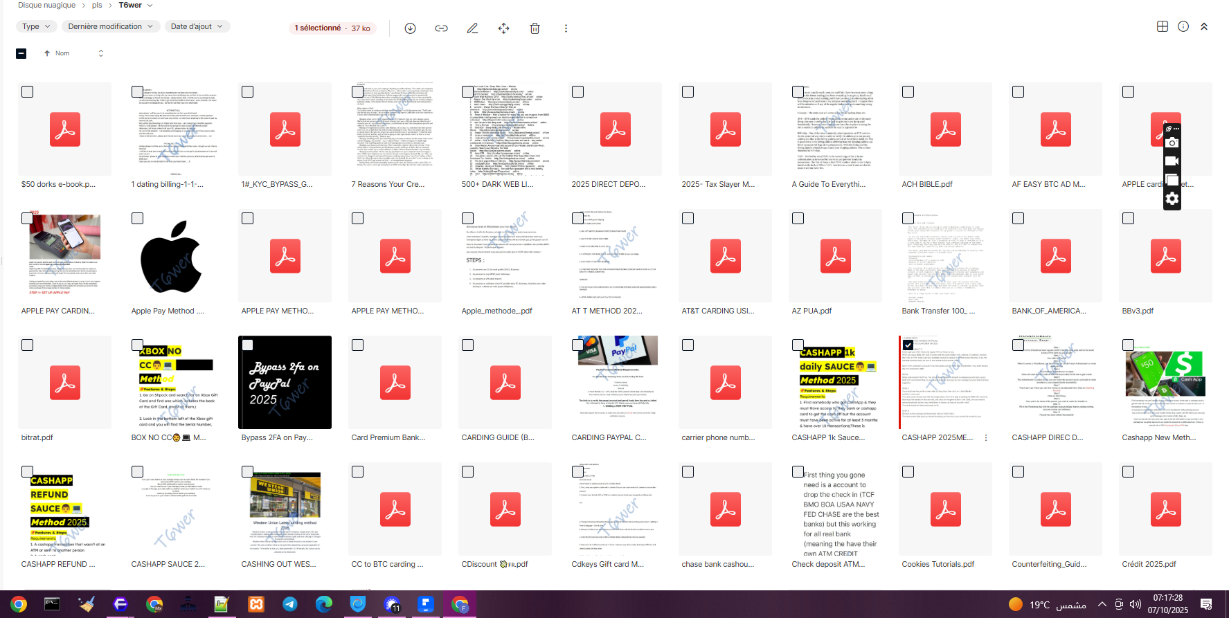Click the floating toolbar window-capture square icon
1229x618 pixels.
1172,180
